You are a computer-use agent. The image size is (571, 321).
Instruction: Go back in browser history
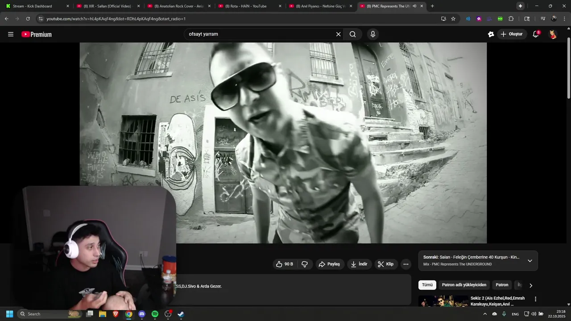(7, 19)
